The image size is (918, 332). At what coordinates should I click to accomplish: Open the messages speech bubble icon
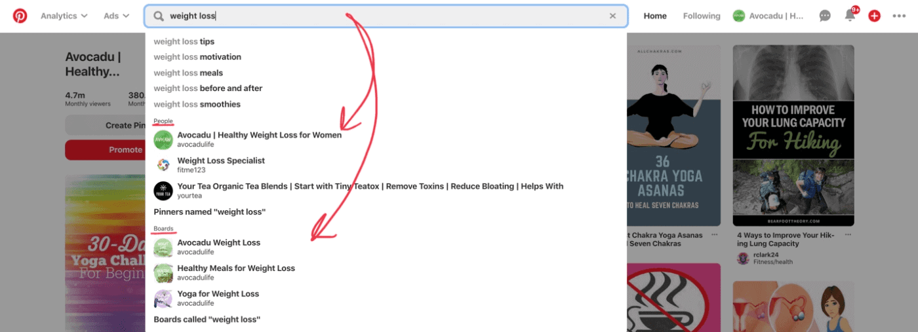tap(825, 16)
